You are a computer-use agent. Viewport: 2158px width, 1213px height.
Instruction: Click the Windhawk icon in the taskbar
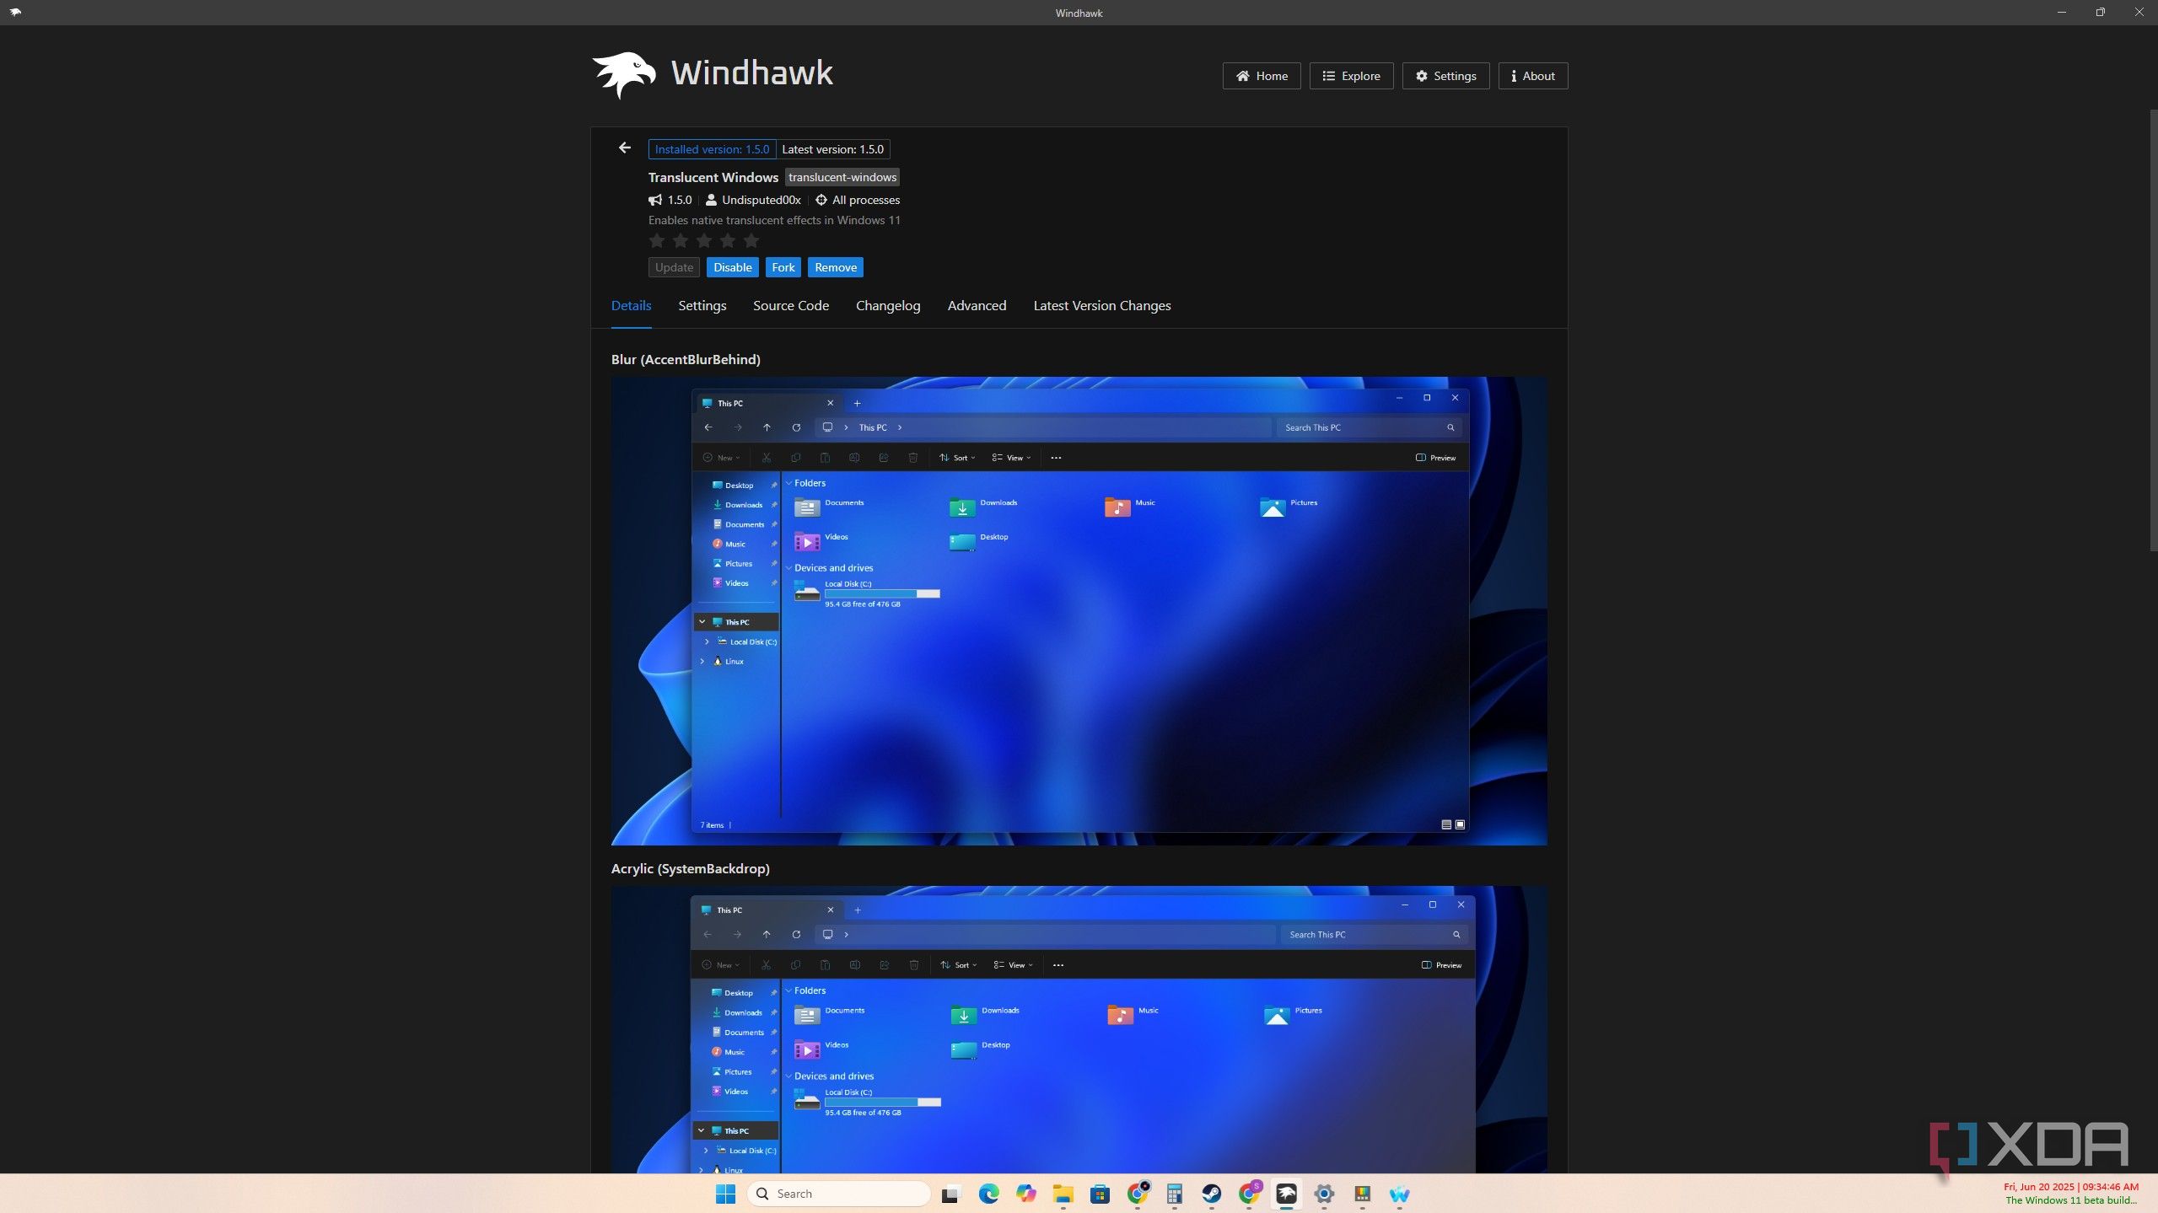click(1286, 1194)
